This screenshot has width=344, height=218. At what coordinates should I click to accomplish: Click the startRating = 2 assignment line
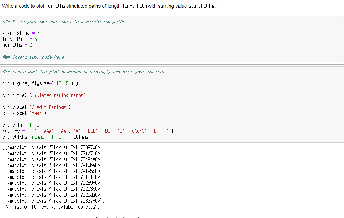(21, 33)
